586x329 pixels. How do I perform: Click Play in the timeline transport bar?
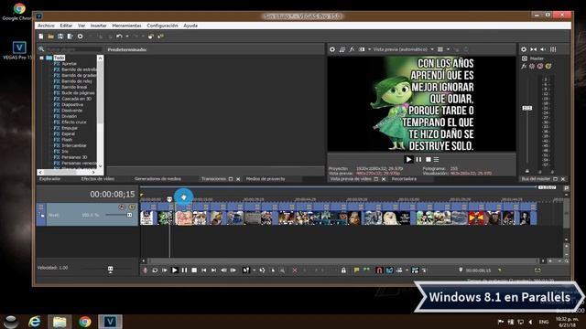click(x=175, y=271)
